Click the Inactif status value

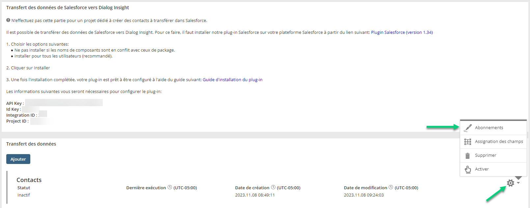(x=24, y=195)
